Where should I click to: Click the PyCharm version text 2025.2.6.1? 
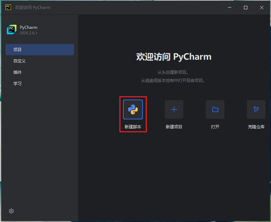click(x=28, y=33)
